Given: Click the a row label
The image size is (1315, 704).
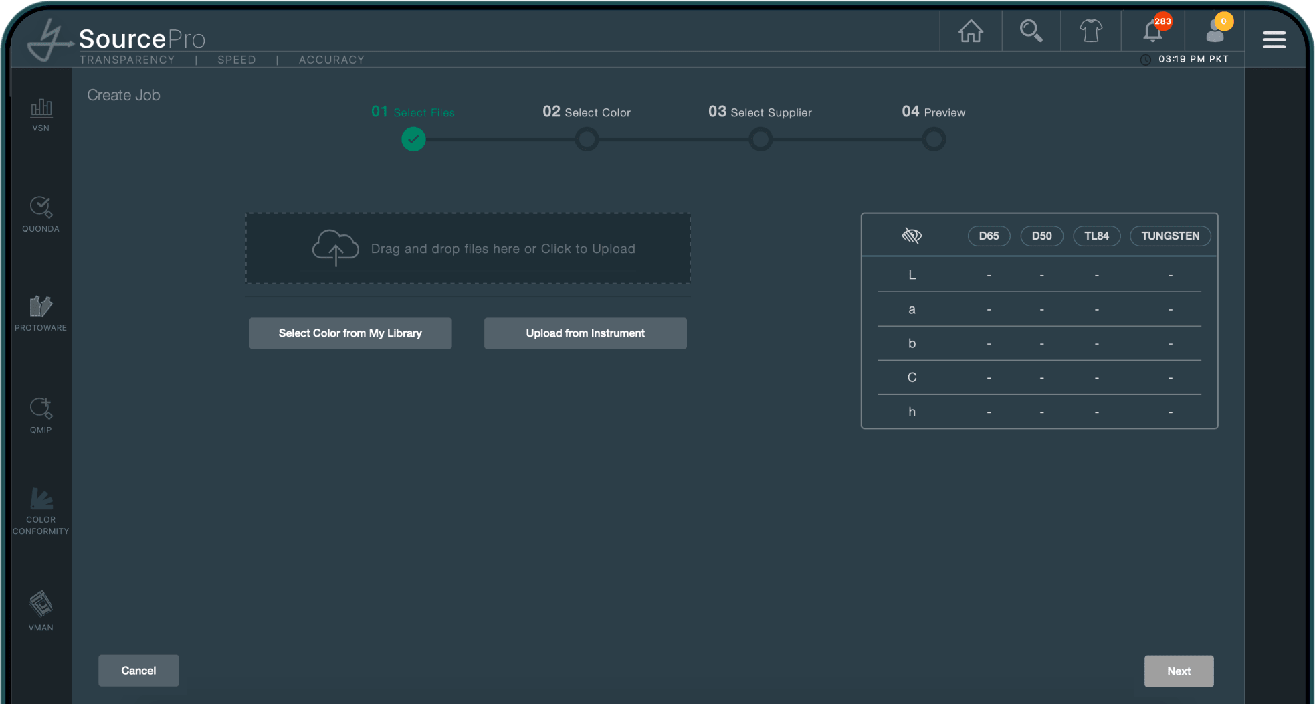Looking at the screenshot, I should [x=912, y=309].
